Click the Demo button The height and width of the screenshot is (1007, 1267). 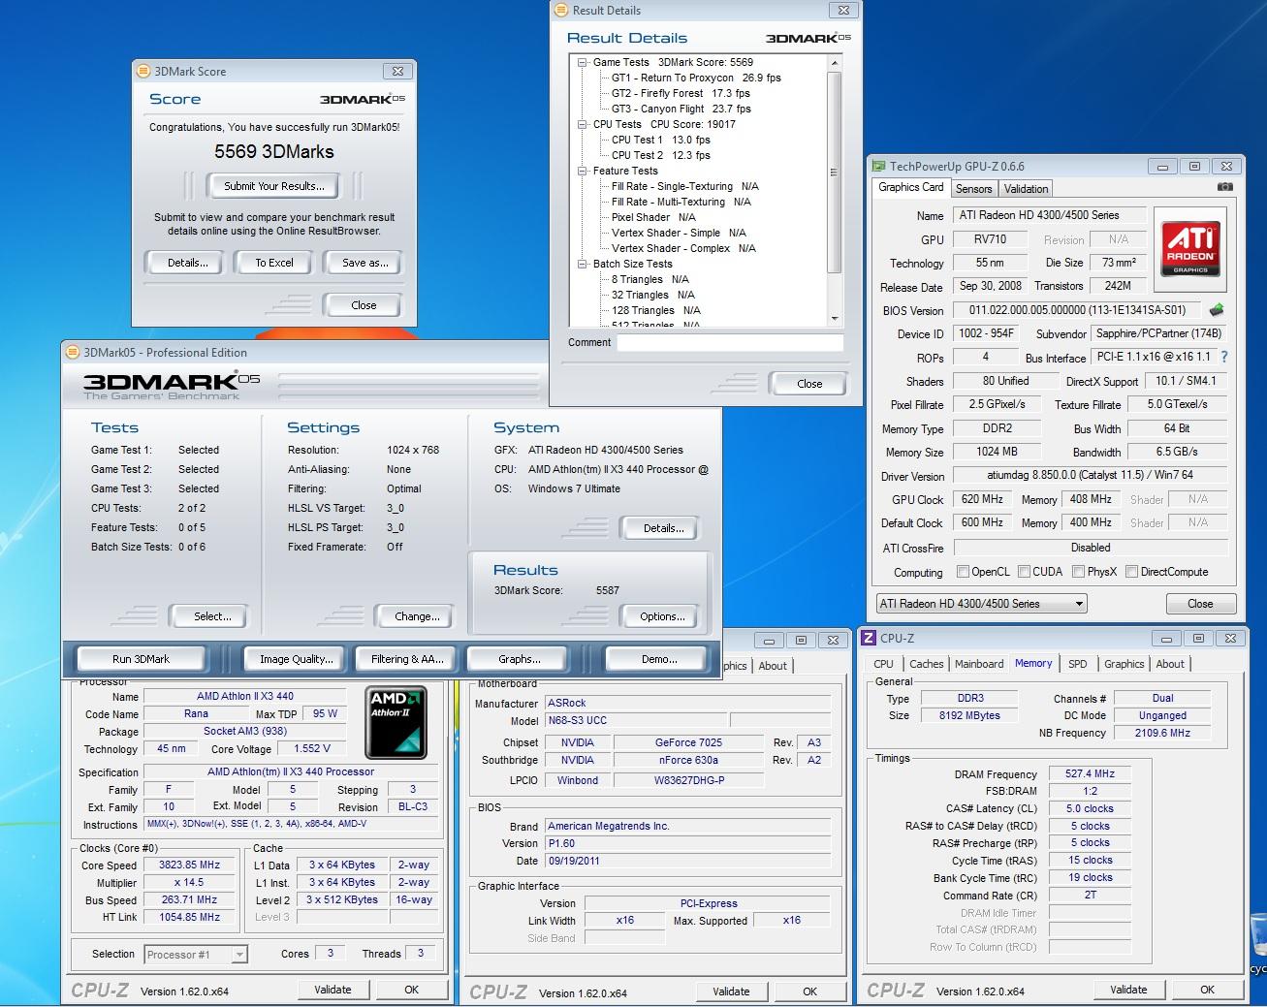pyautogui.click(x=659, y=659)
